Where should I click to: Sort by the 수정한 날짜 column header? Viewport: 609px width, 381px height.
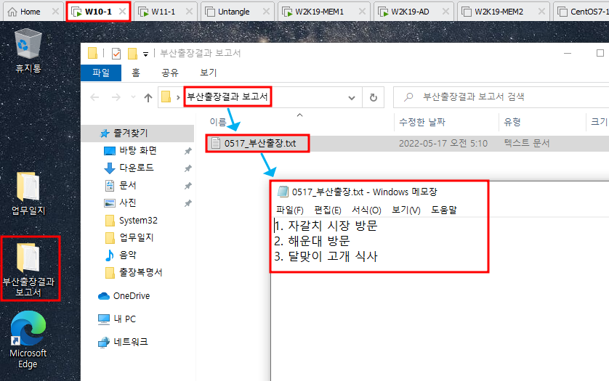click(x=422, y=122)
